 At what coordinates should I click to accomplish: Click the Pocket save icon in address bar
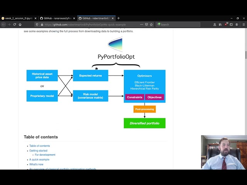click(x=147, y=25)
